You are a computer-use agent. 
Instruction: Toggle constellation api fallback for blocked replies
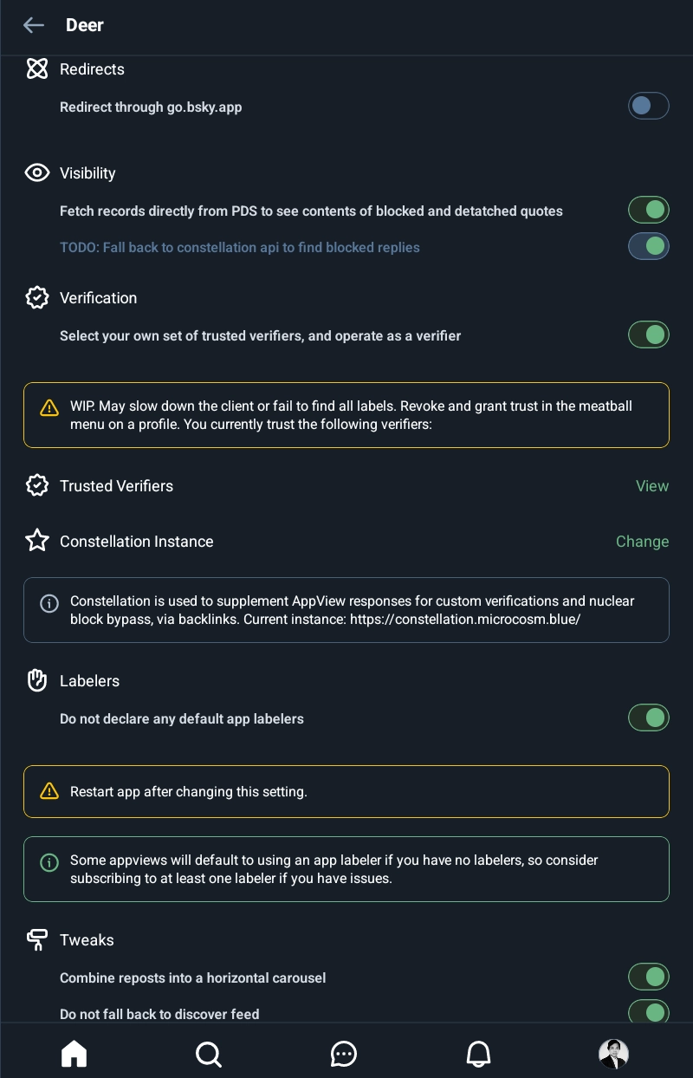[x=649, y=246]
